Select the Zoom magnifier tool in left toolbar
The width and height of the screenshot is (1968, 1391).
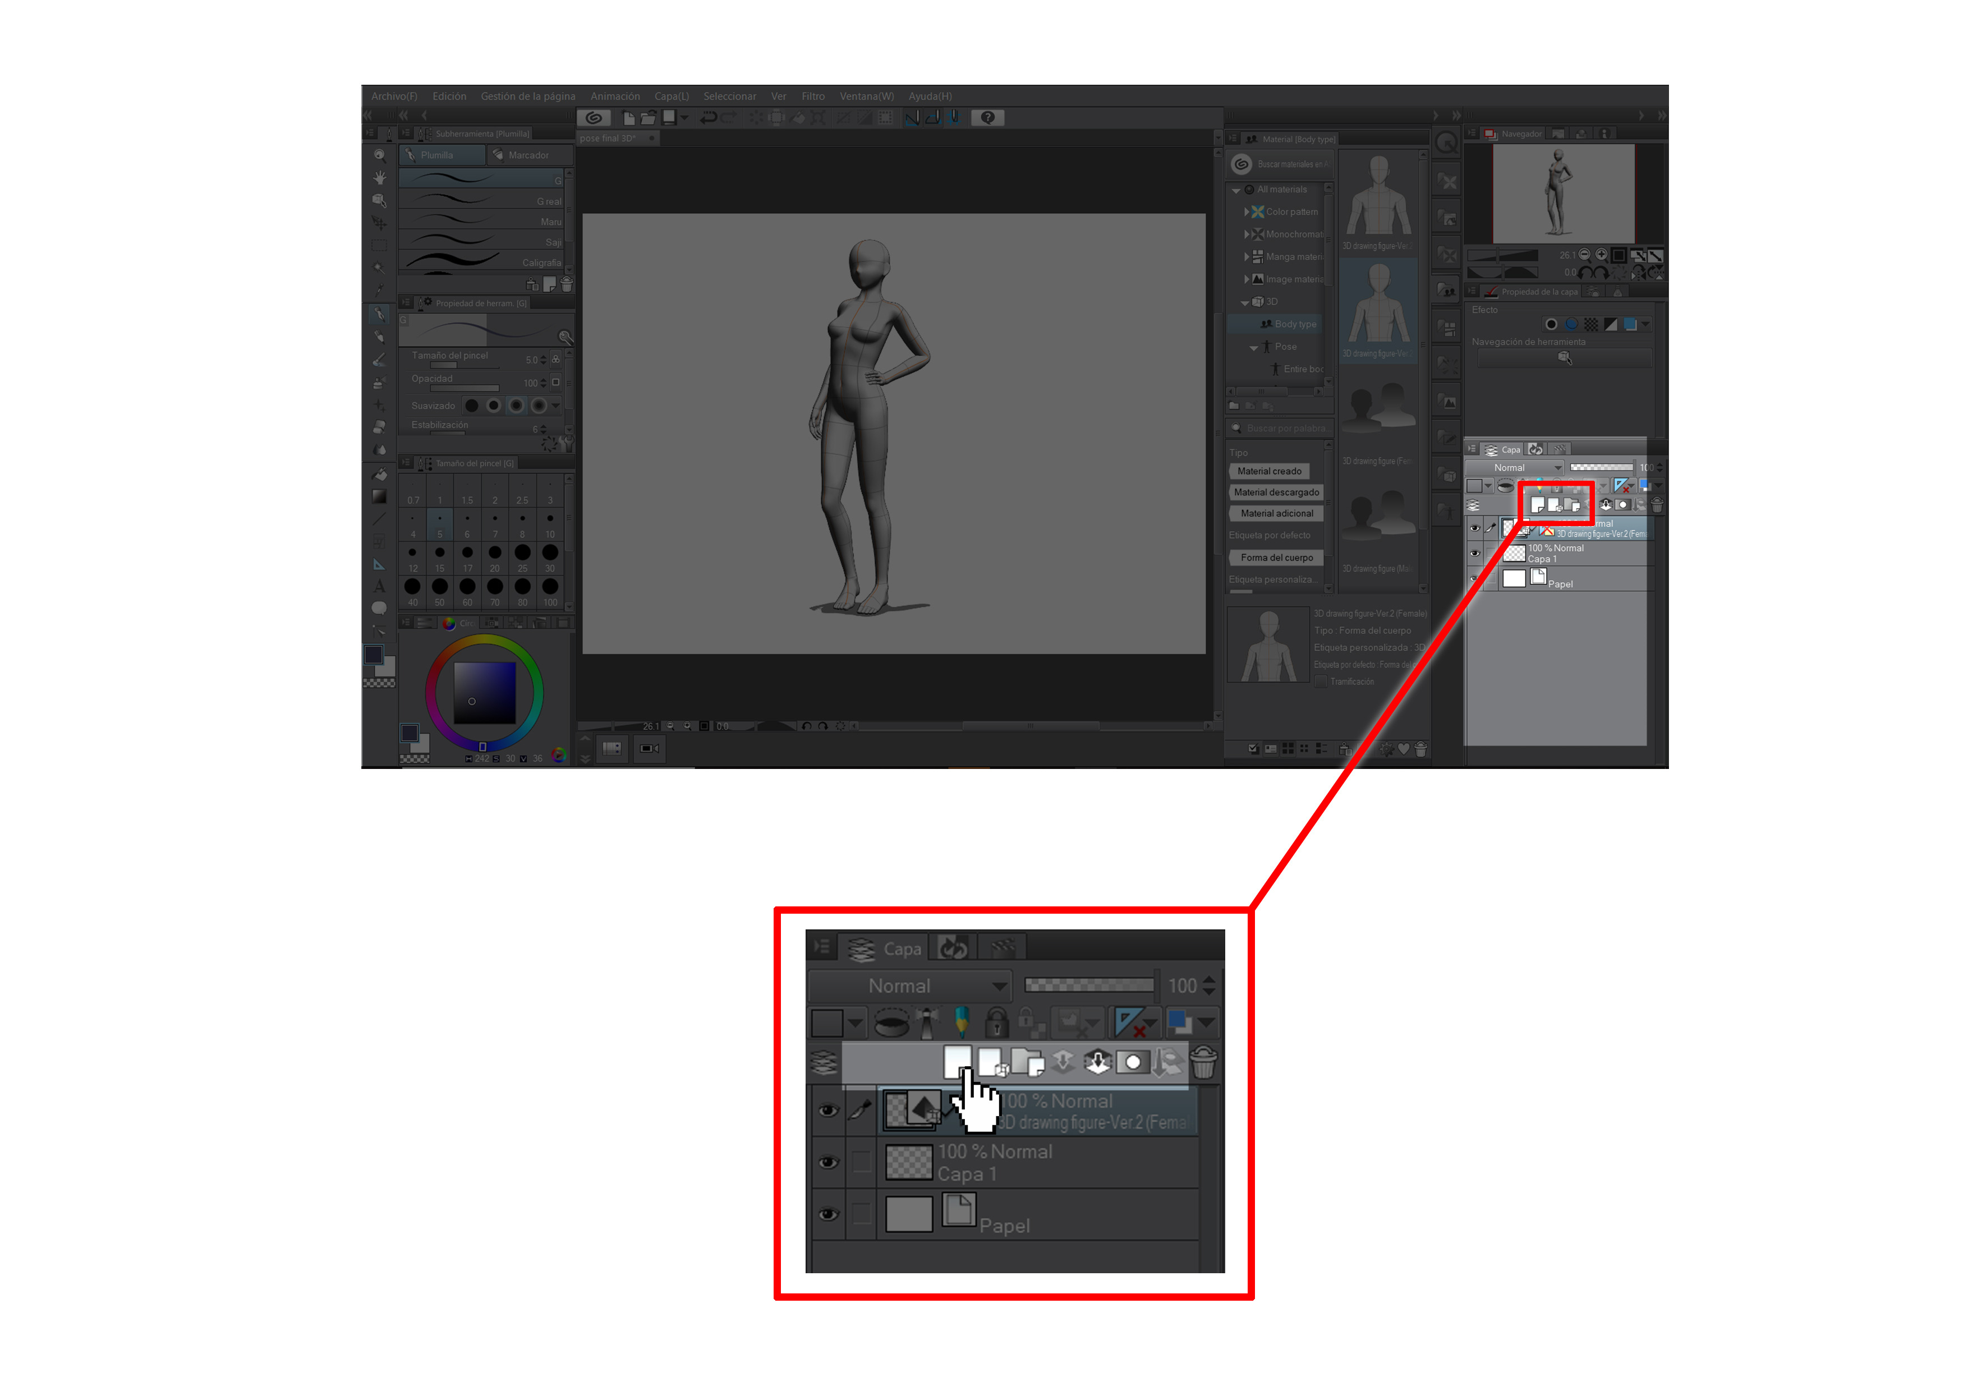coord(379,156)
